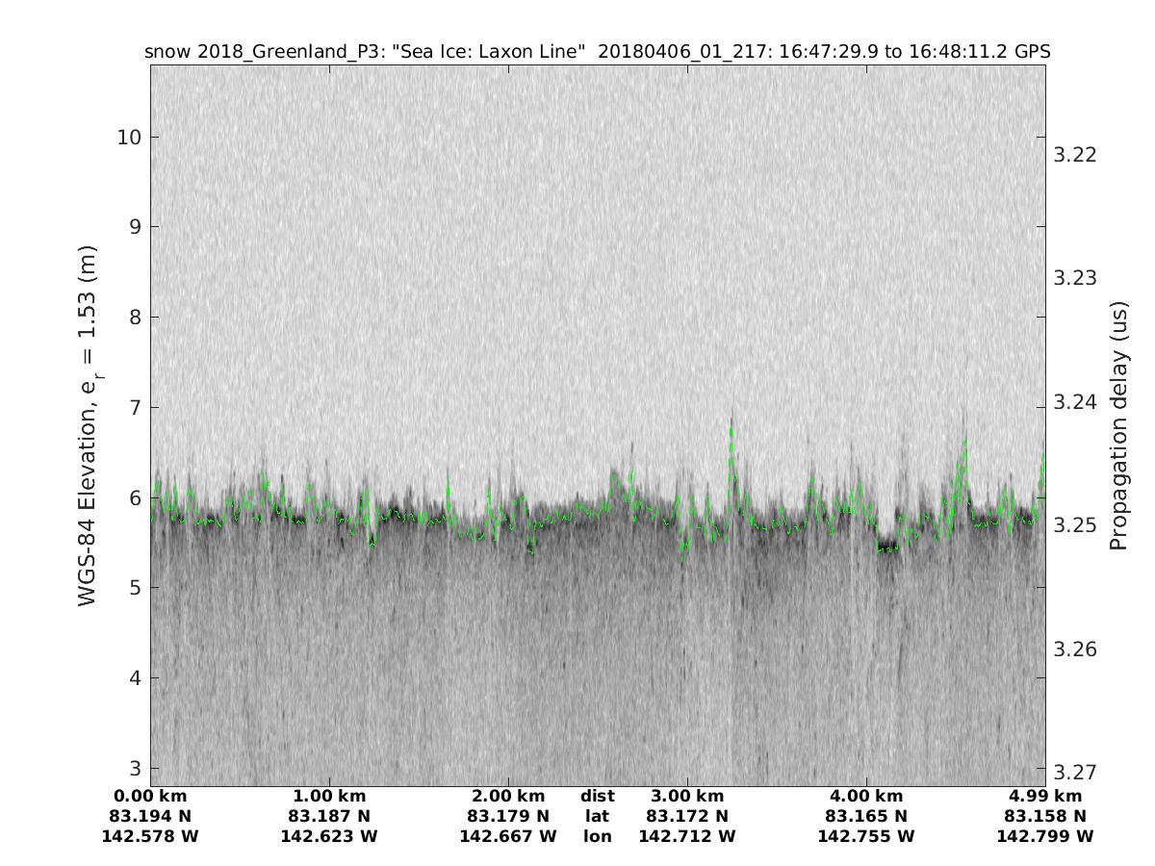Screen dimensions: 1155x866
Task: Click the 3.22 propagation delay tick label
Action: pos(1074,155)
